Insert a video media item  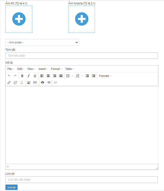[35, 83]
